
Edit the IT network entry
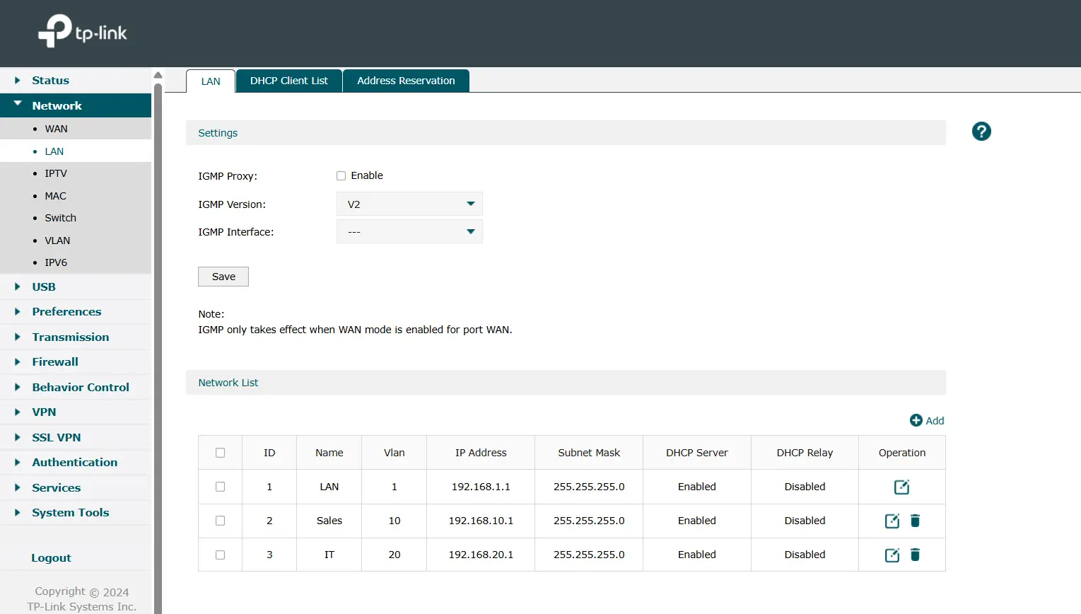click(x=892, y=555)
